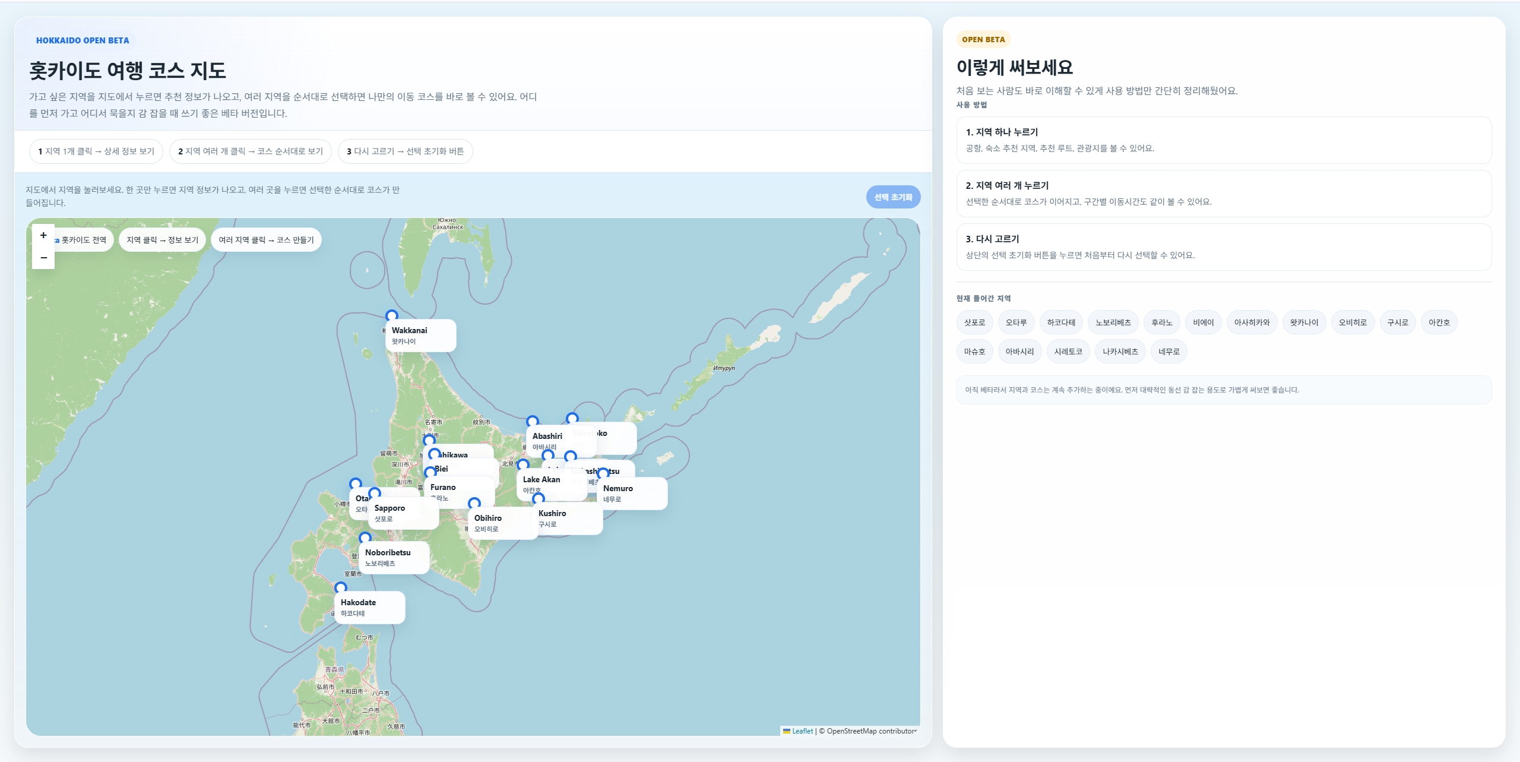Screen dimensions: 1520x762
Task: Select the Sapporo 삿포로 label card
Action: click(x=403, y=513)
